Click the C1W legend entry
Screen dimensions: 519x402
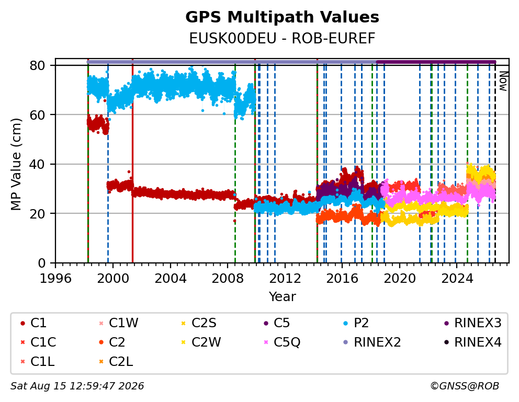click(x=118, y=323)
